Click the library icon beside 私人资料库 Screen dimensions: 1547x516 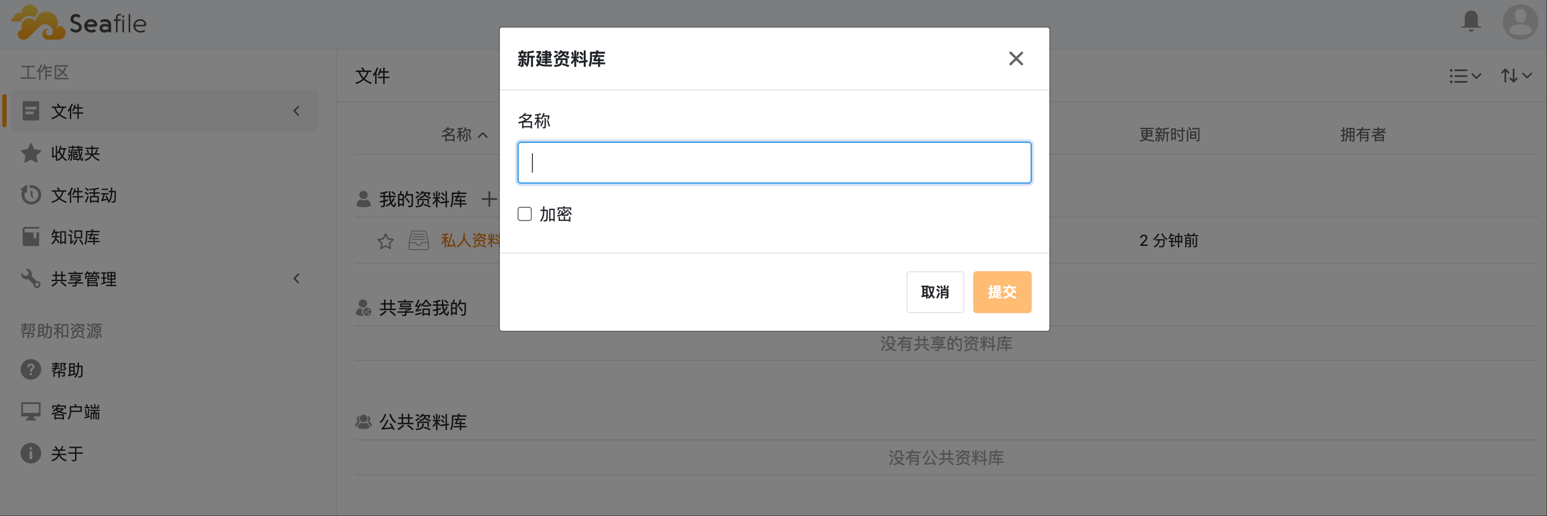[419, 240]
